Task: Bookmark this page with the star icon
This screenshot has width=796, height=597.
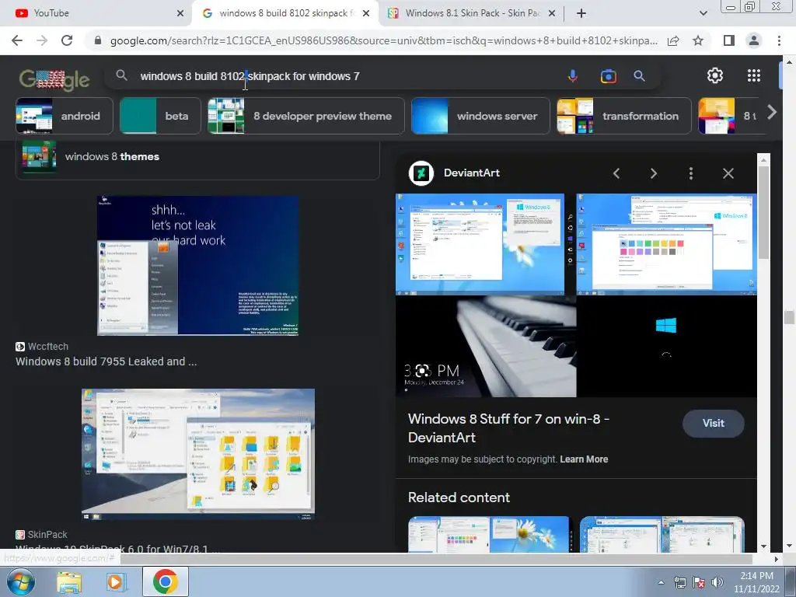Action: tap(698, 40)
